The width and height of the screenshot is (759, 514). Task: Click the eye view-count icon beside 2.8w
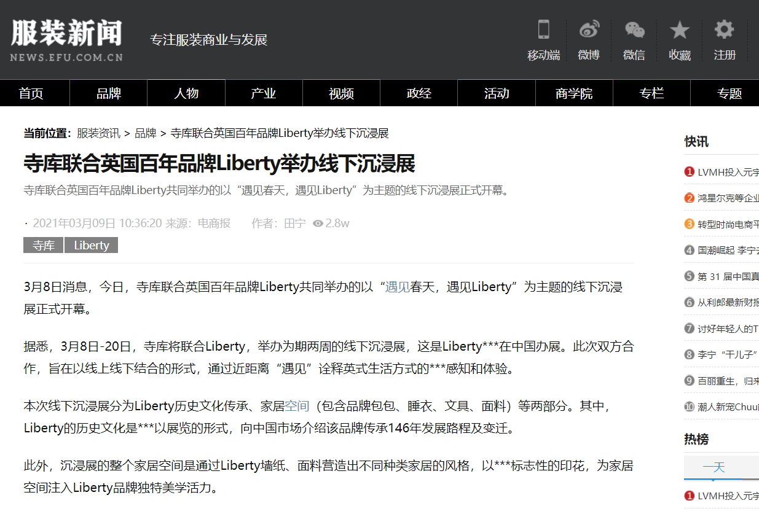click(318, 224)
